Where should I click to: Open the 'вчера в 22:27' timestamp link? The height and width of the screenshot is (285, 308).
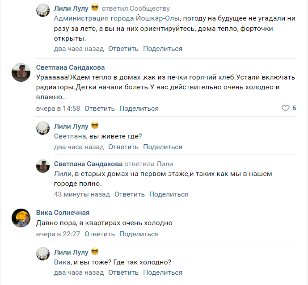pos(58,234)
